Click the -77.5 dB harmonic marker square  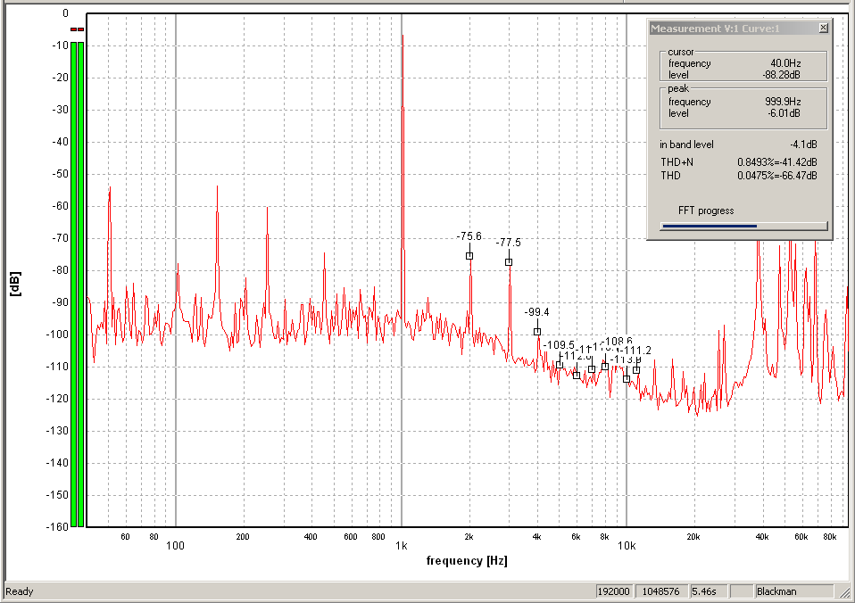(x=509, y=262)
